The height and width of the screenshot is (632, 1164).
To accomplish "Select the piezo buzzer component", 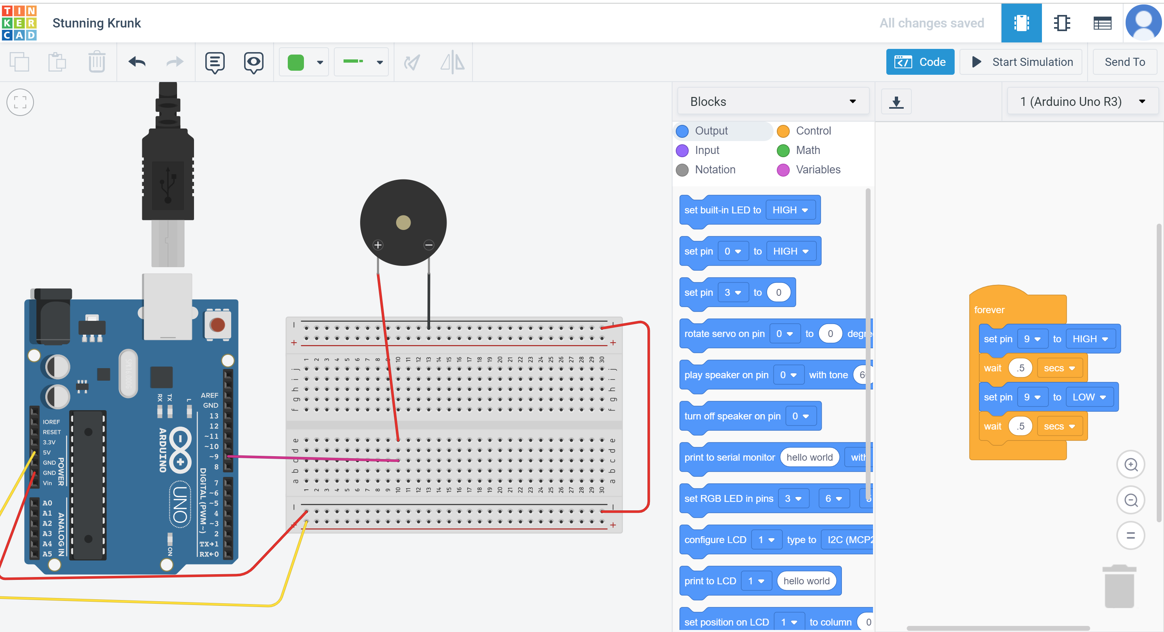I will click(x=403, y=222).
